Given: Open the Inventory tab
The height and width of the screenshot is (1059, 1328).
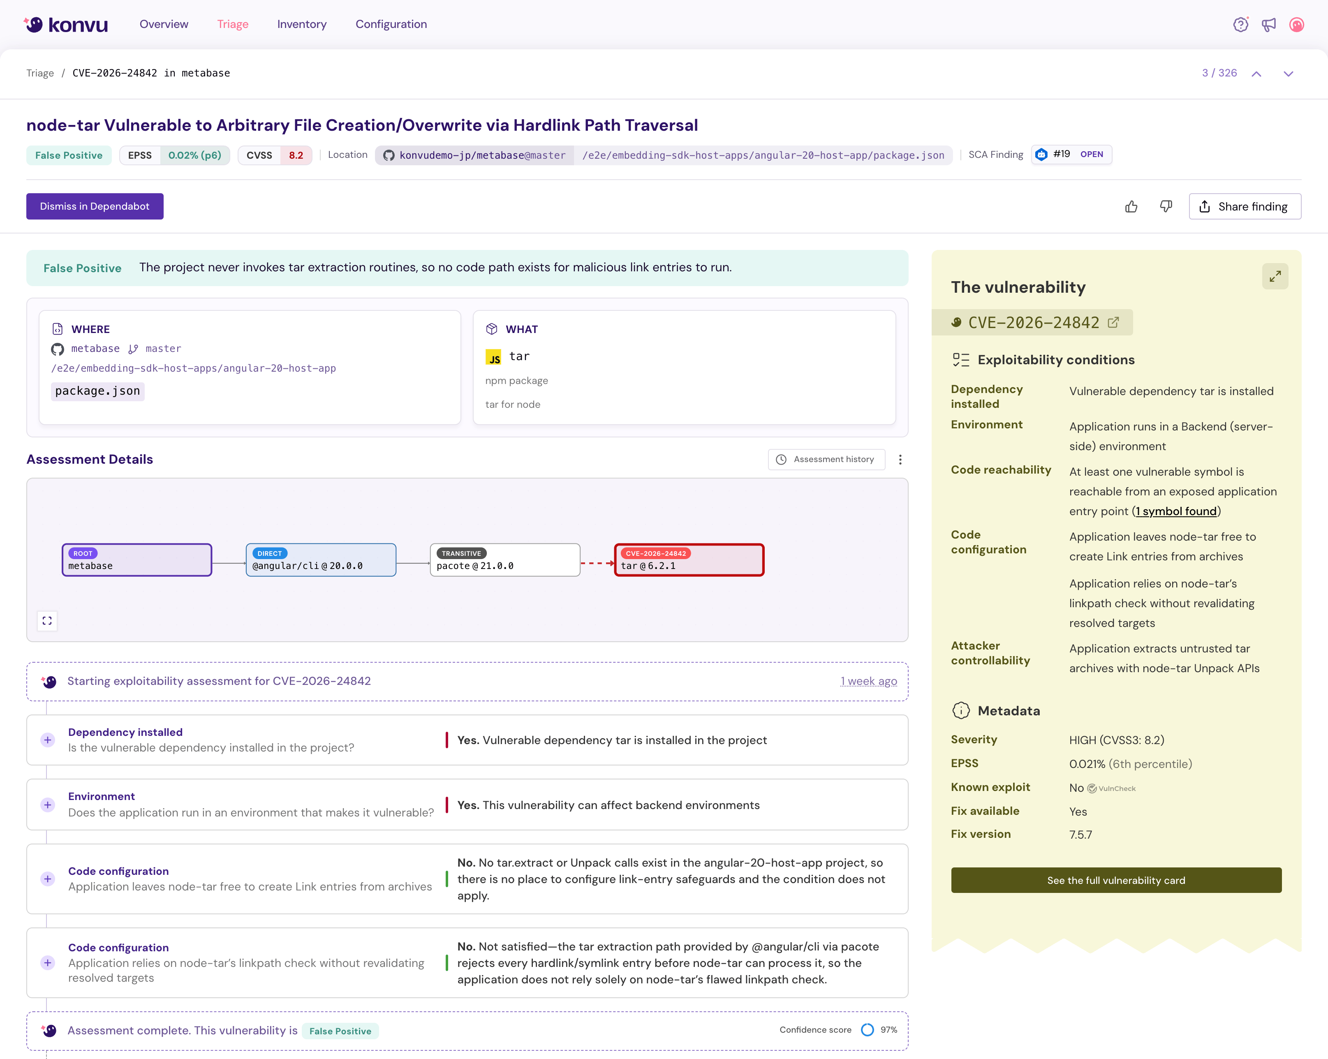Looking at the screenshot, I should pyautogui.click(x=301, y=24).
